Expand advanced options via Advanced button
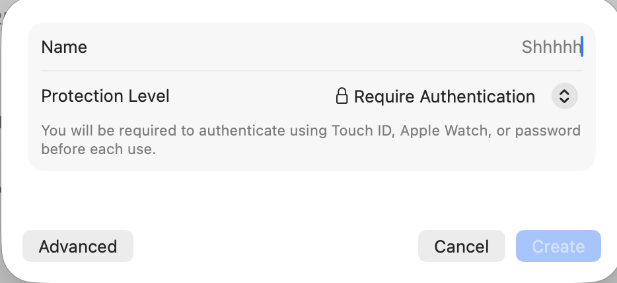 [78, 246]
